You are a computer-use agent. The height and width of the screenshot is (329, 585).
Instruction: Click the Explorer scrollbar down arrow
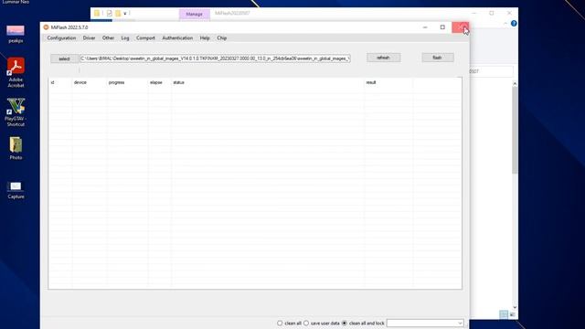pos(515,307)
